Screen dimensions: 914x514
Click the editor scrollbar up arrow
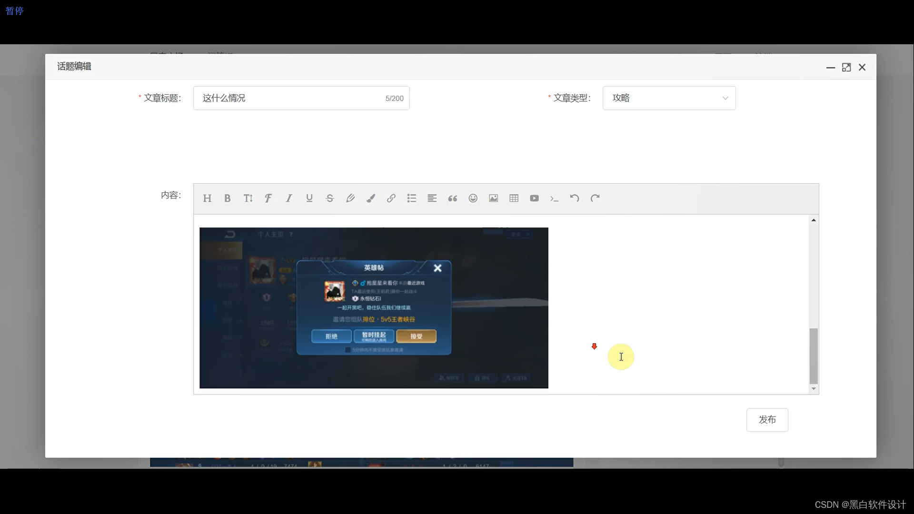(814, 220)
